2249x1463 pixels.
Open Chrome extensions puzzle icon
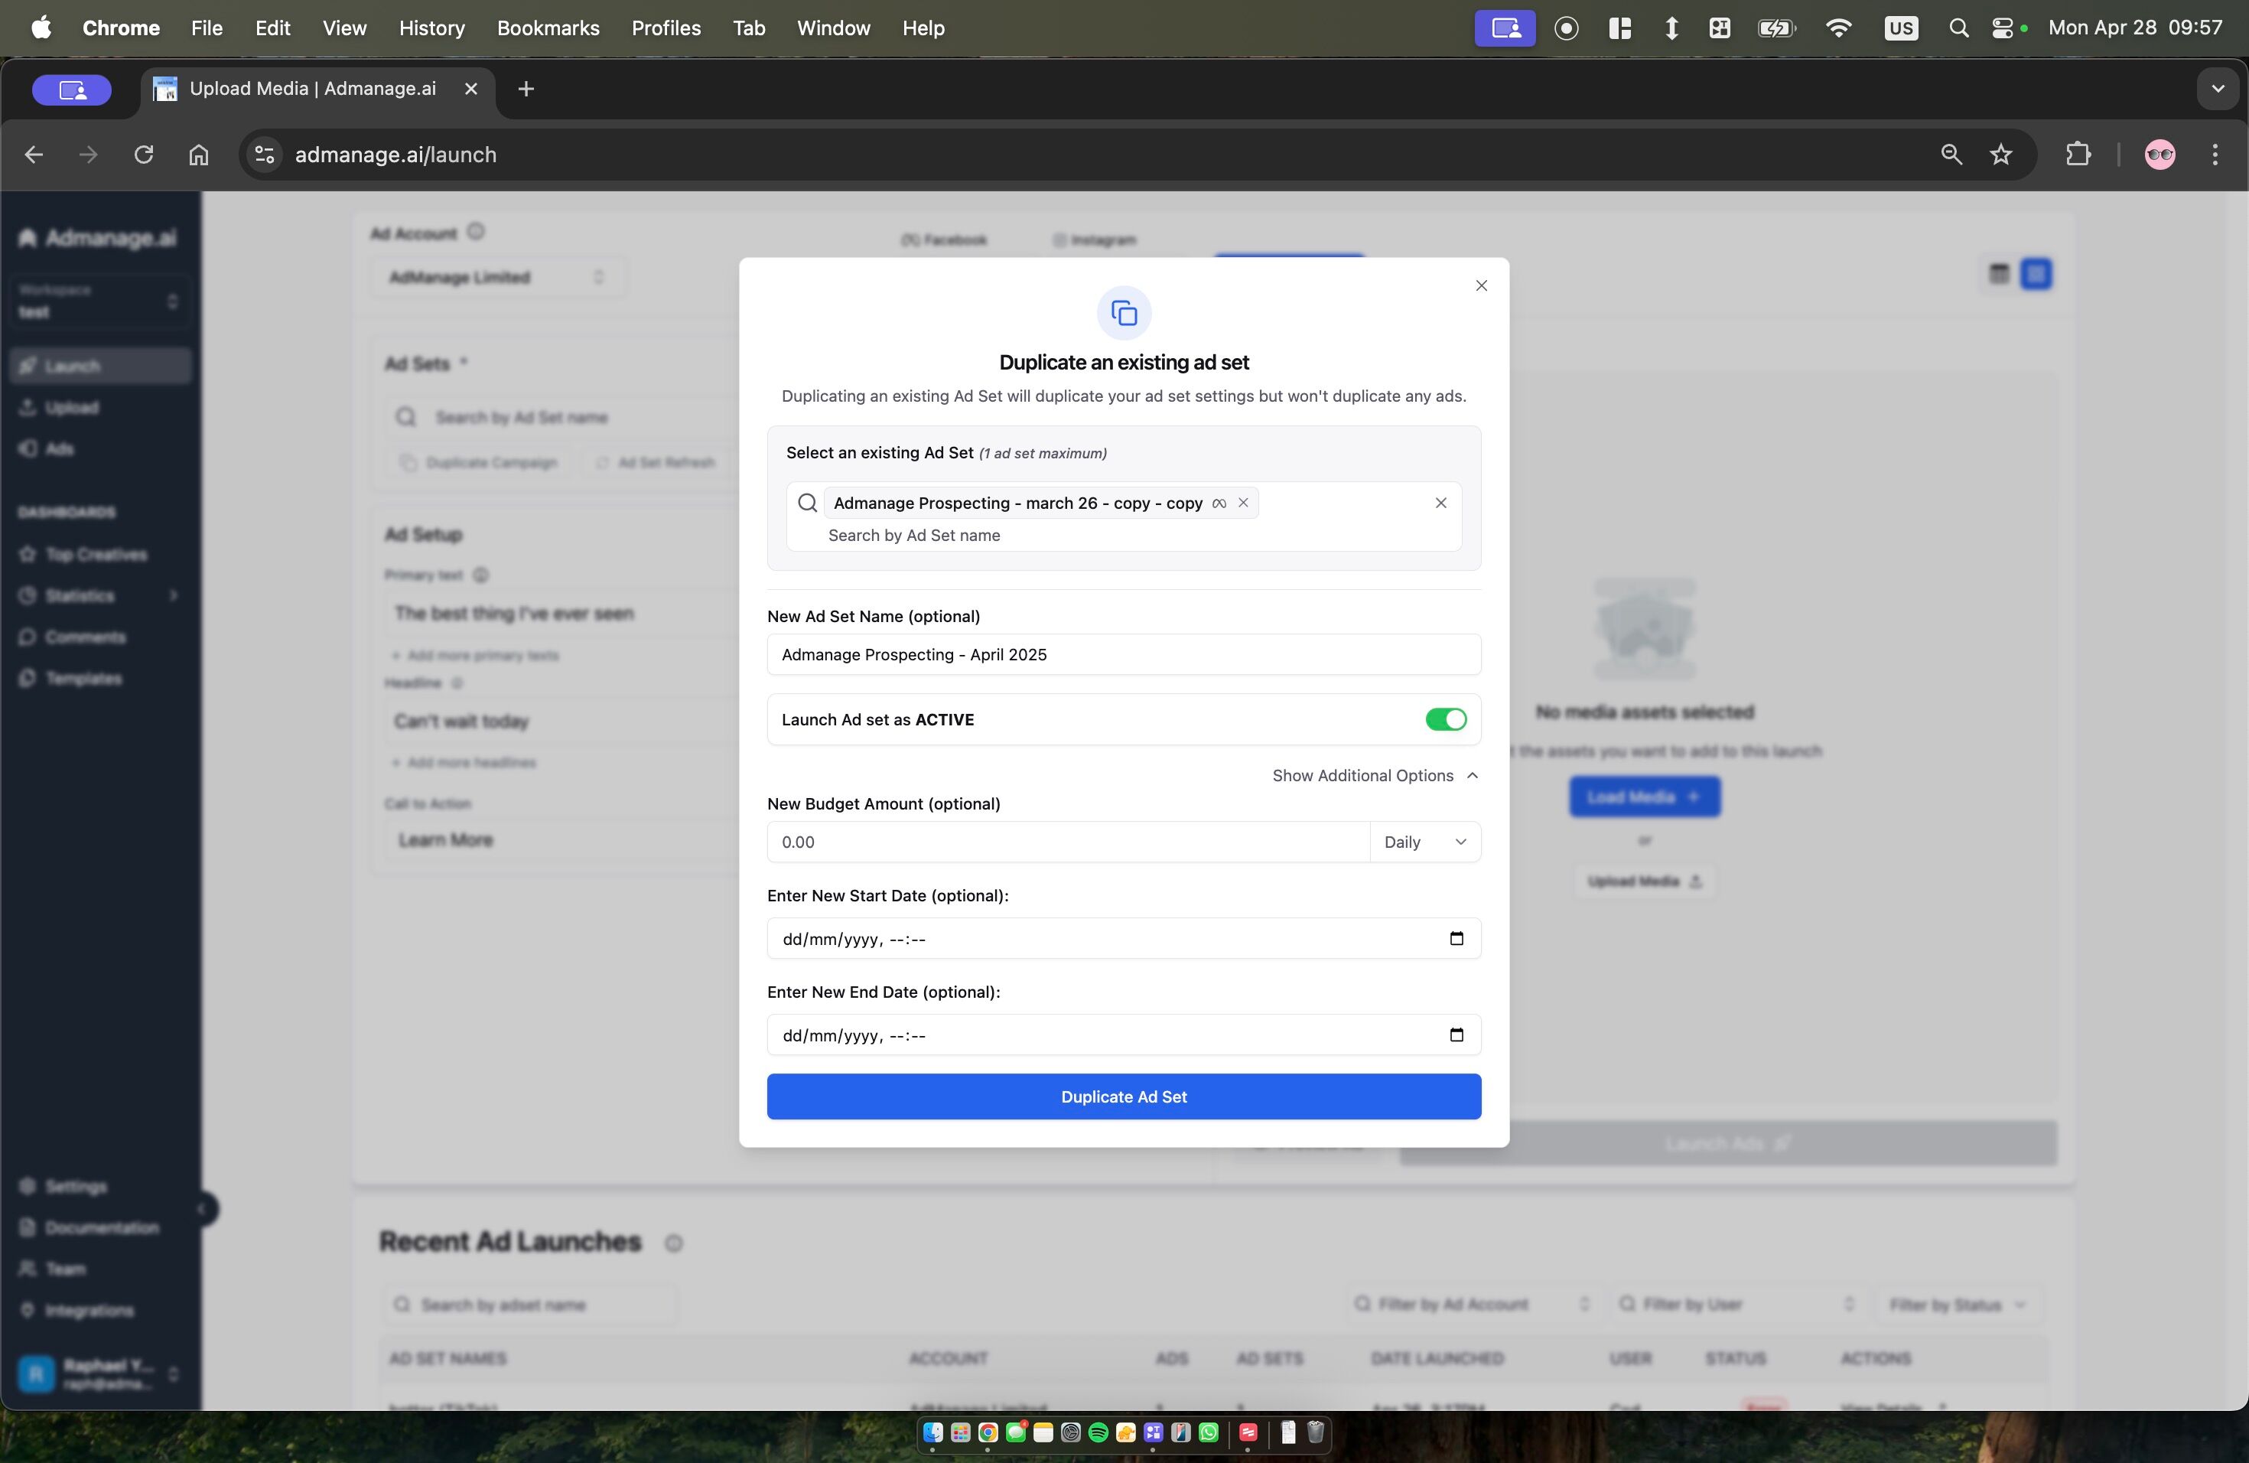[x=2078, y=154]
